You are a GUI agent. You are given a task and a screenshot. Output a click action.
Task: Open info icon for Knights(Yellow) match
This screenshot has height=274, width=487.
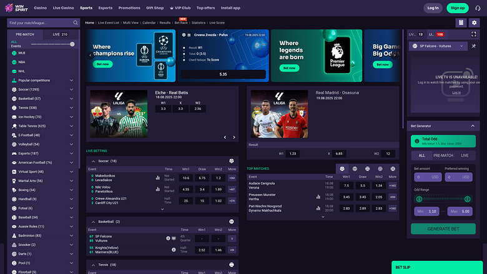pos(174,250)
